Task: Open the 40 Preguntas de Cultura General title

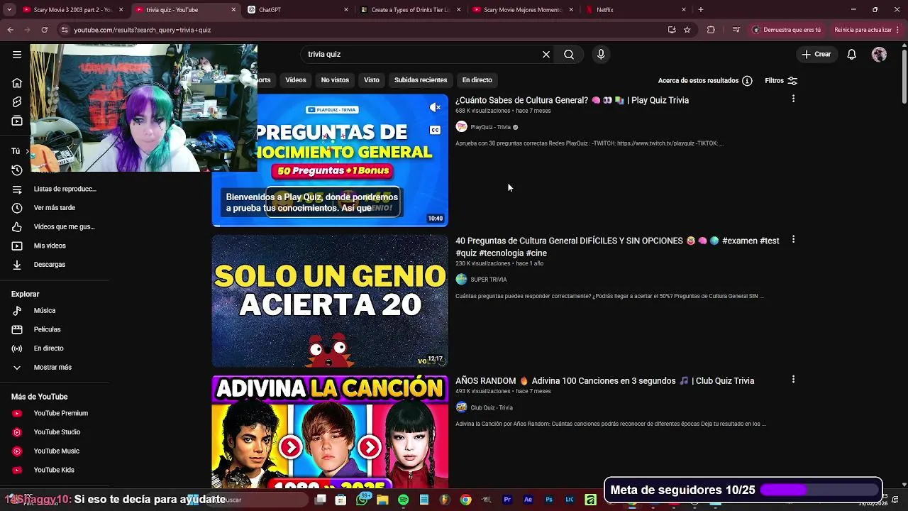Action: pos(617,247)
